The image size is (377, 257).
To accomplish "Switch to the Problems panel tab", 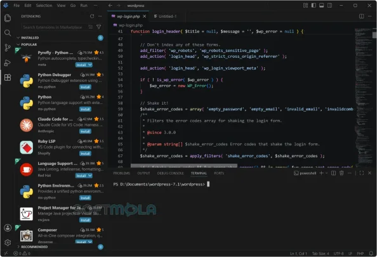I will (122, 173).
